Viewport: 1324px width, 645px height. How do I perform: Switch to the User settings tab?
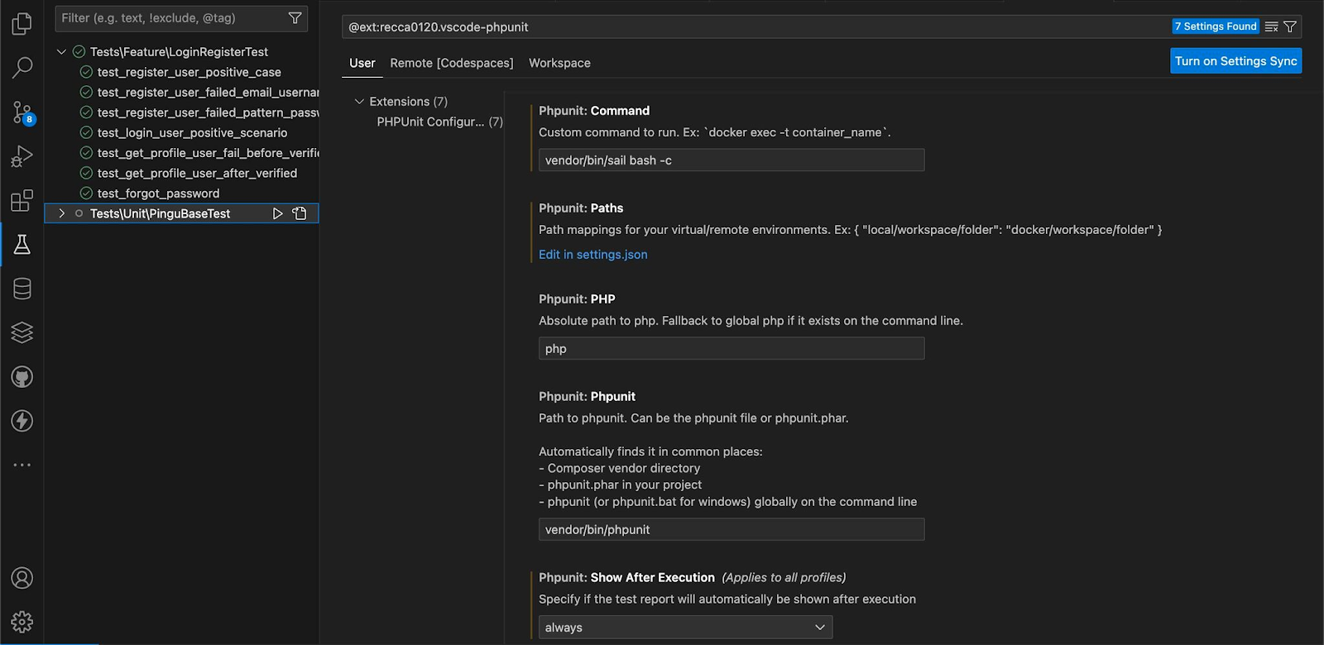click(362, 63)
